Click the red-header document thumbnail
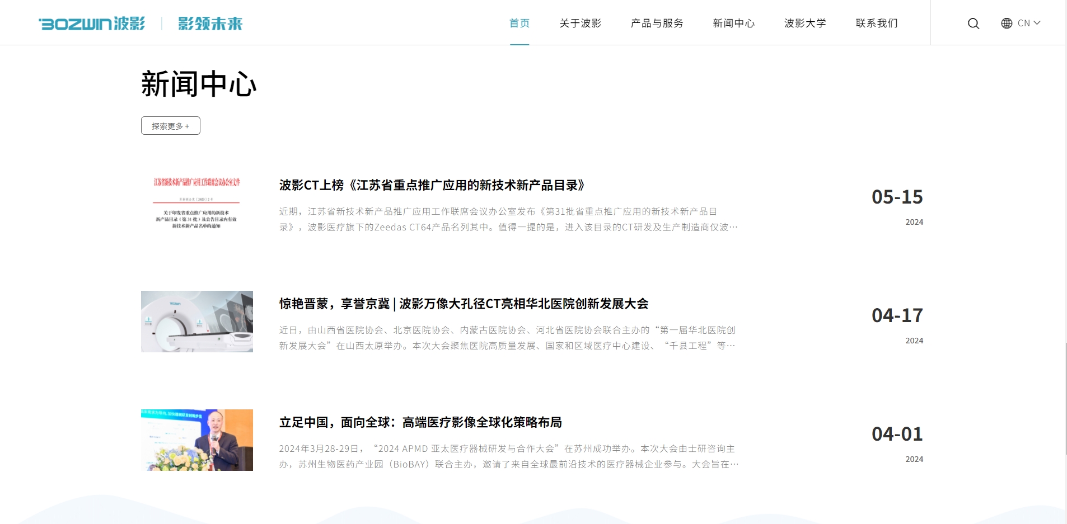Viewport: 1067px width, 524px height. click(x=197, y=203)
